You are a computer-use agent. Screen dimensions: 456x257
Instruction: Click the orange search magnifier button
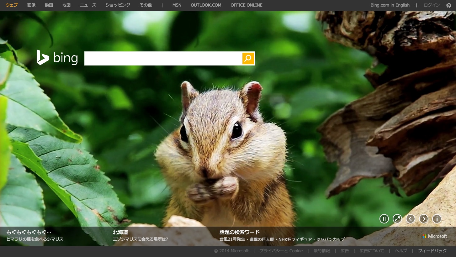click(248, 58)
